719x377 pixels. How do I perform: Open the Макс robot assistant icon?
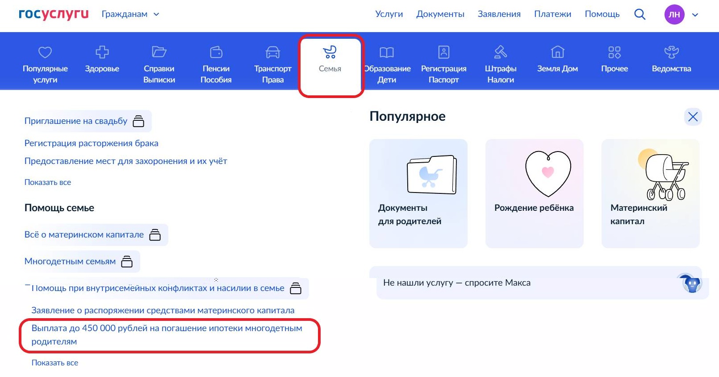coord(692,283)
